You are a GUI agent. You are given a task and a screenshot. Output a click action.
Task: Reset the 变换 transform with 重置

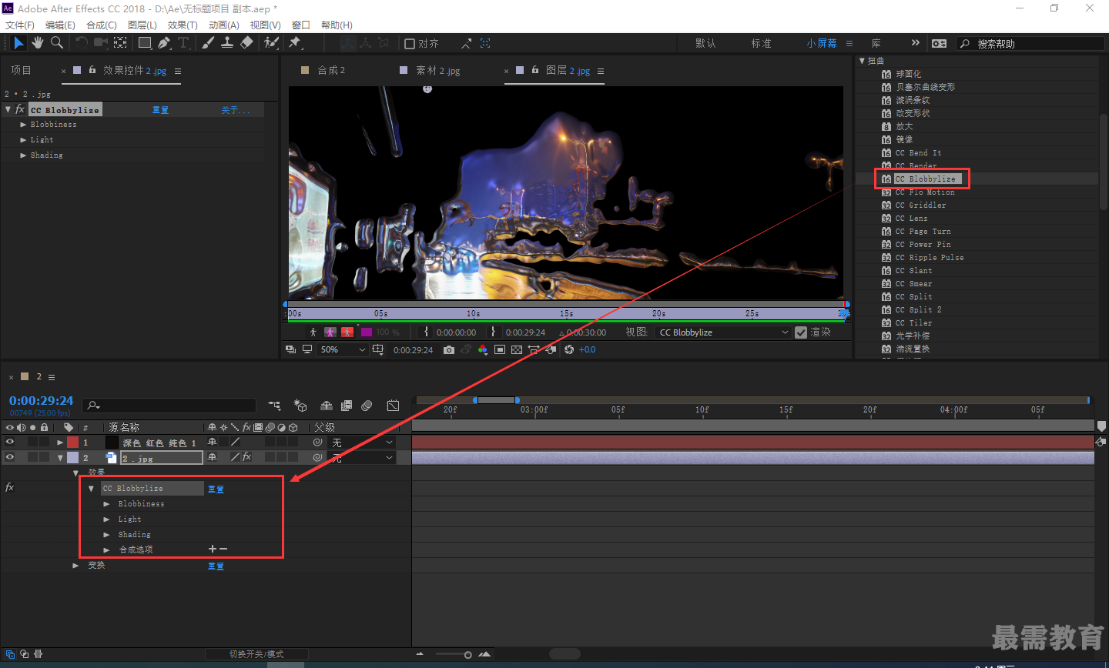coord(216,566)
